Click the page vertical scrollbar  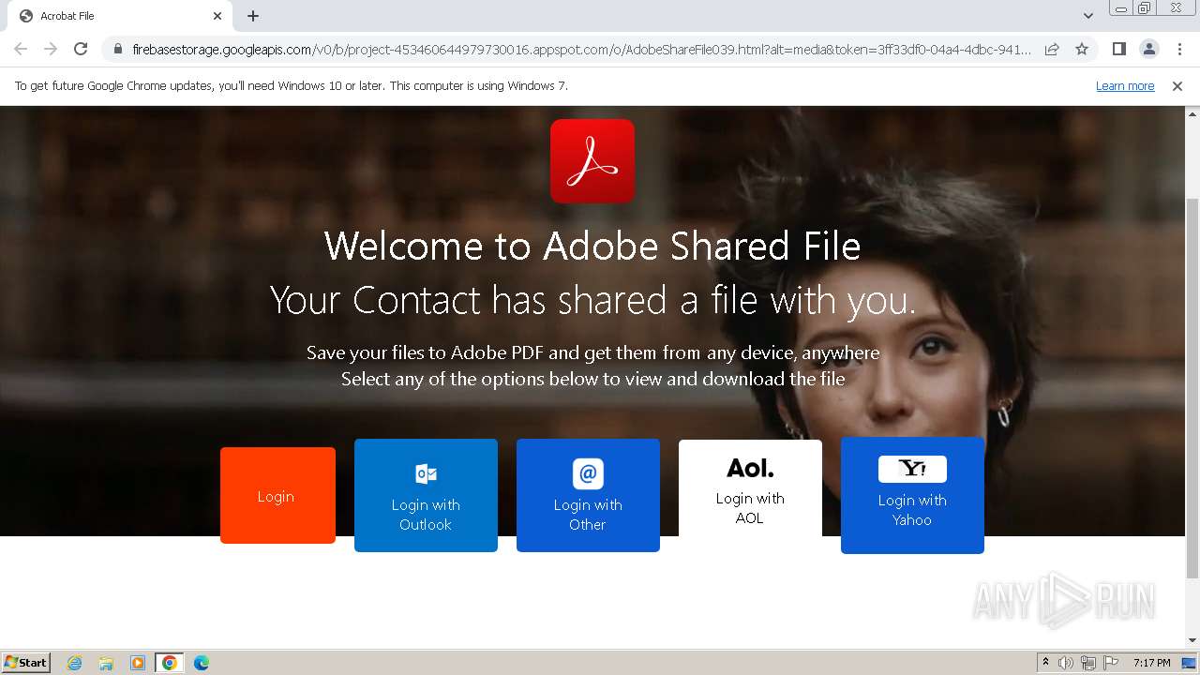pos(1192,389)
